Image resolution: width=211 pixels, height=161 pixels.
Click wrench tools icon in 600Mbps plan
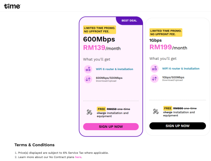click(89, 112)
